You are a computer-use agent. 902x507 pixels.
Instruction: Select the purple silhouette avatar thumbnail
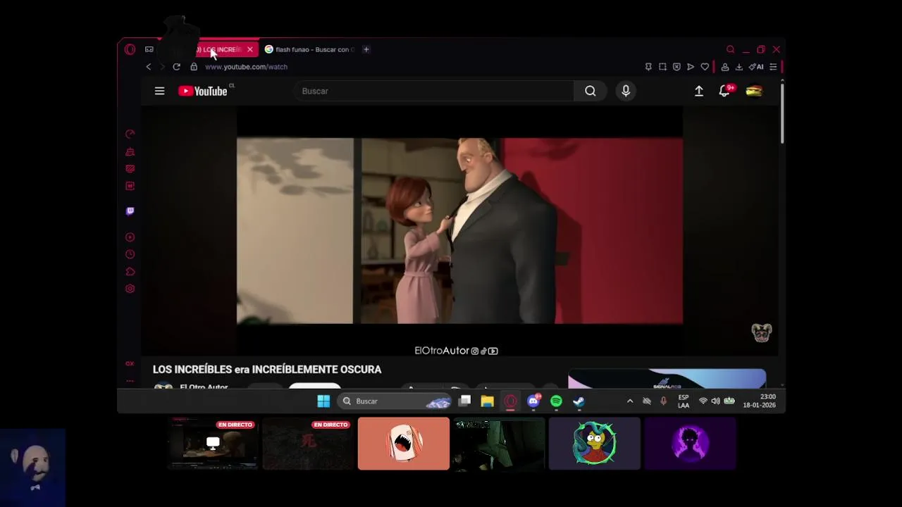coord(690,444)
